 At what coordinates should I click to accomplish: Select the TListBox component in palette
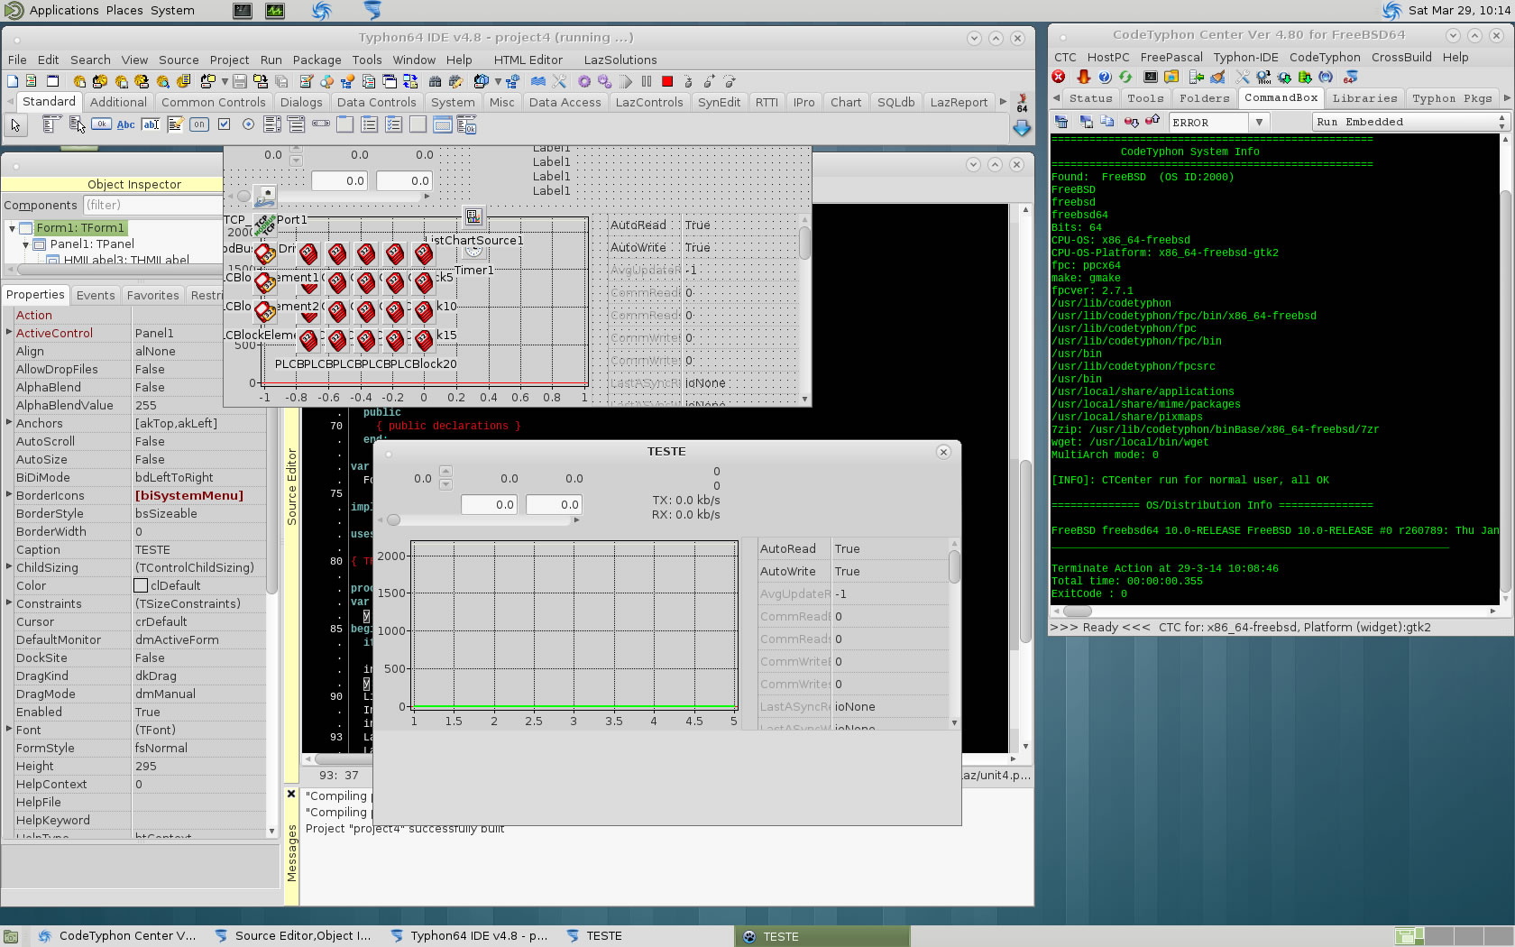[x=272, y=124]
